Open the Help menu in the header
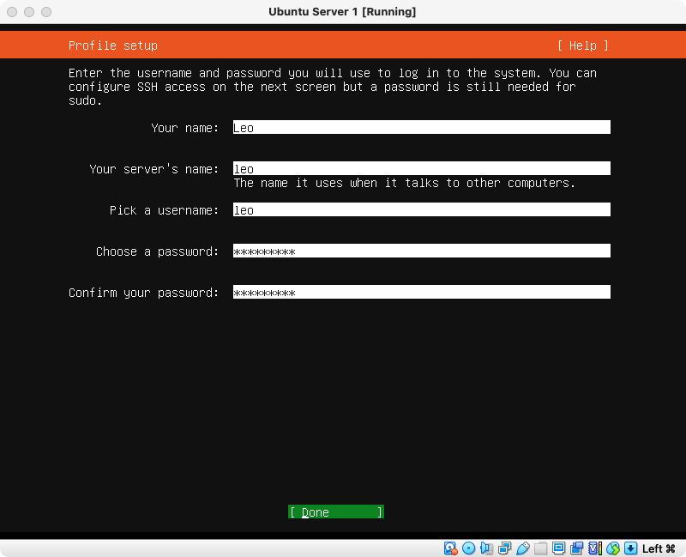Viewport: 686px width, 557px height. pos(582,45)
